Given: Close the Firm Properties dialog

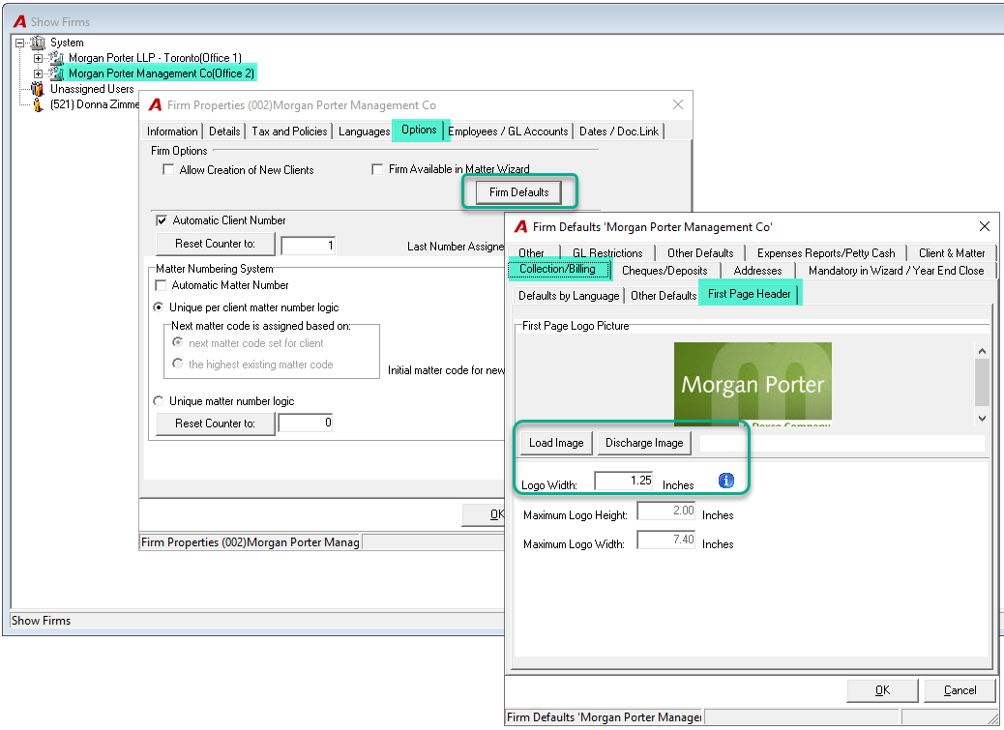Looking at the screenshot, I should [x=678, y=105].
